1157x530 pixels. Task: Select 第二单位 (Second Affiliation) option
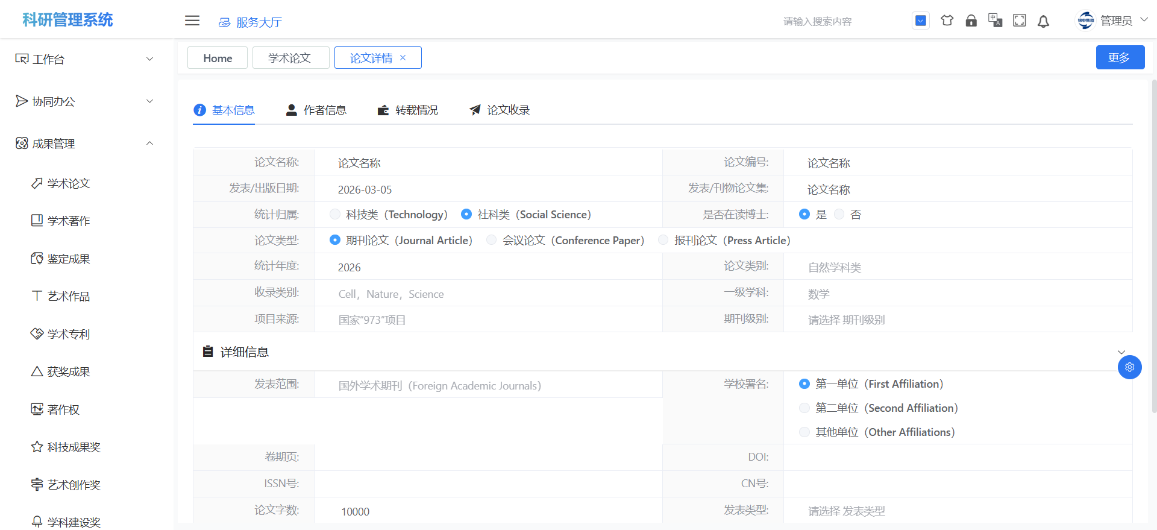click(x=804, y=408)
